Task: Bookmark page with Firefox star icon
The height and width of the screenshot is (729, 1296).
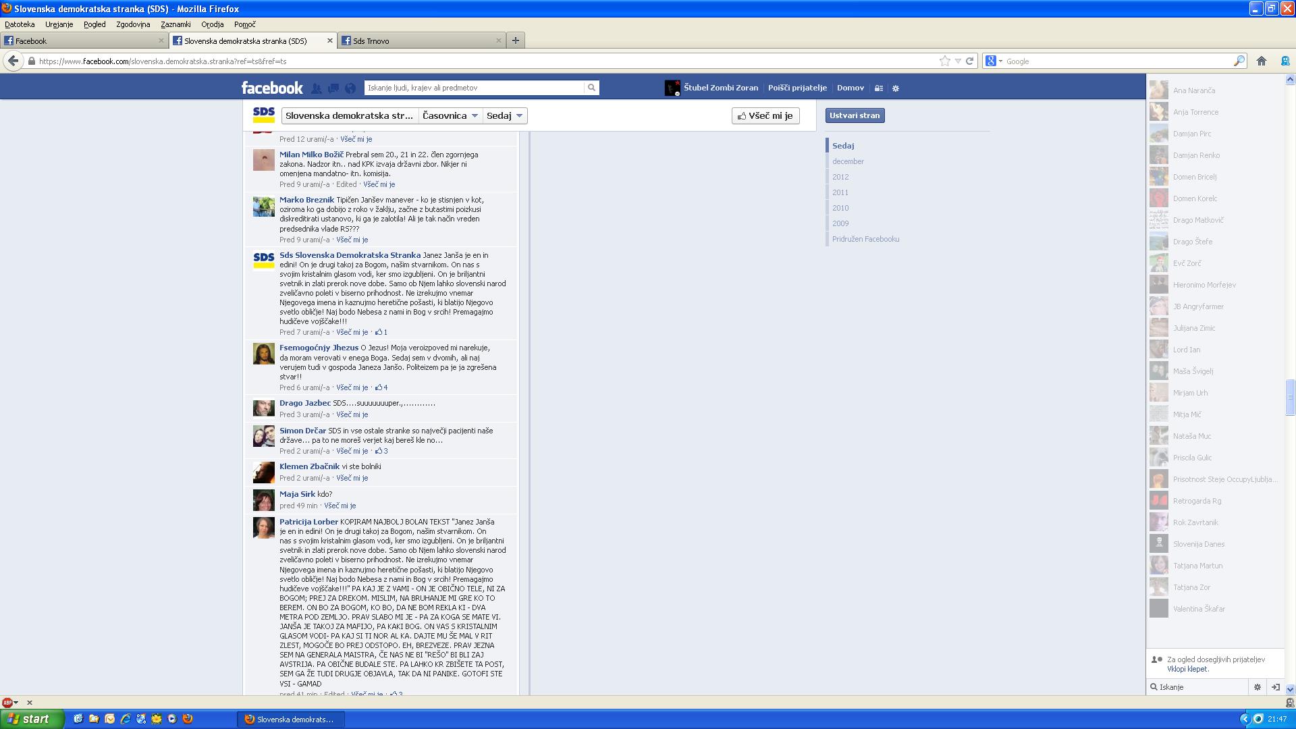Action: (x=944, y=61)
